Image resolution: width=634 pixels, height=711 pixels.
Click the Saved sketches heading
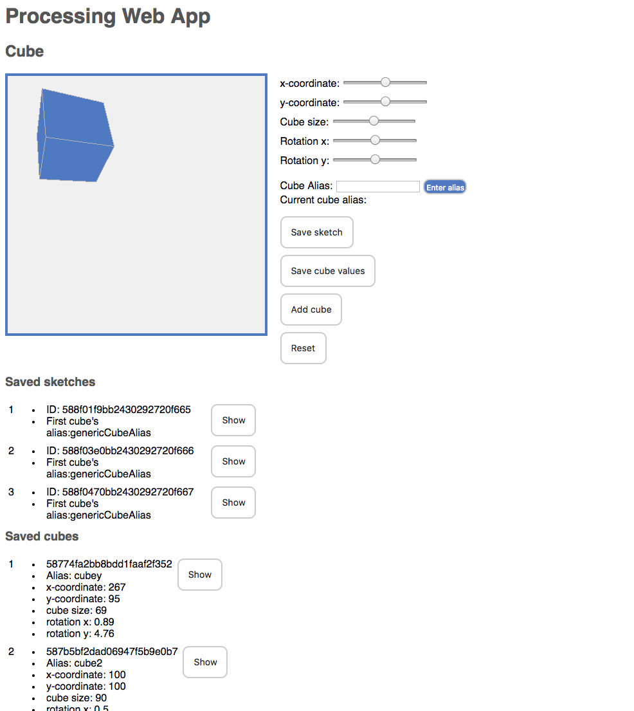(x=50, y=382)
